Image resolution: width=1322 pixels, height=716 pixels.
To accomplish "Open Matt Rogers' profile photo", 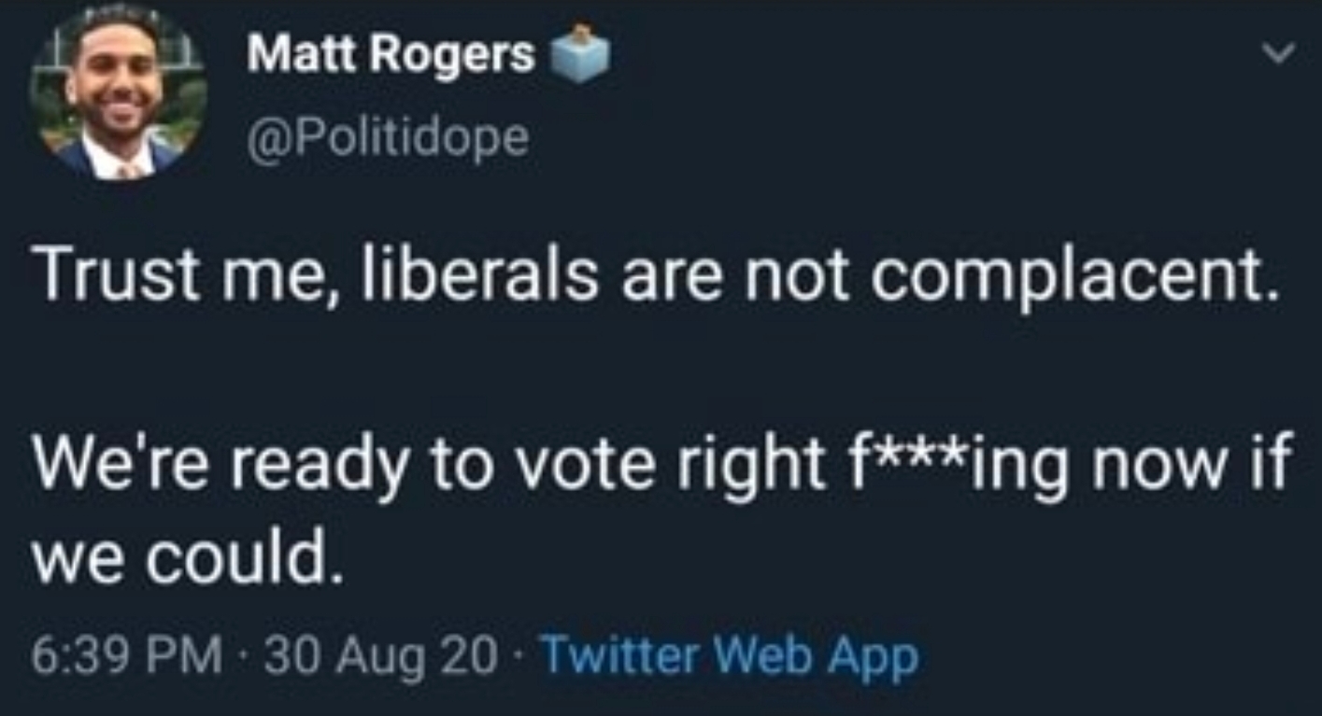I will coord(118,93).
